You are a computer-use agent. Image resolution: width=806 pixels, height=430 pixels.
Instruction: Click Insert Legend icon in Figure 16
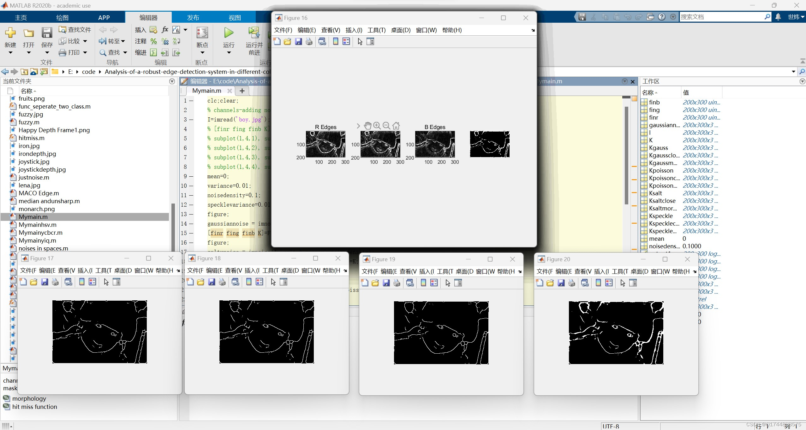pyautogui.click(x=346, y=41)
